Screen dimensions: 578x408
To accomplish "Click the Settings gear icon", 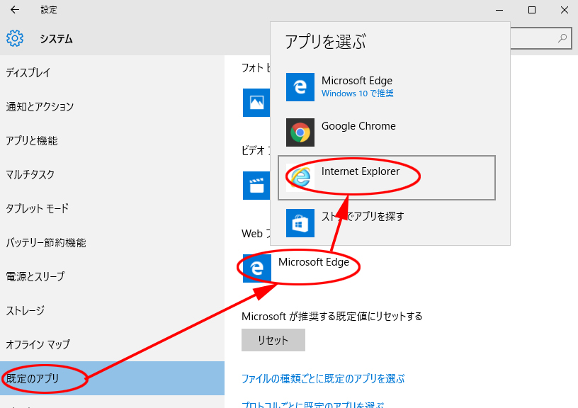I will point(15,38).
